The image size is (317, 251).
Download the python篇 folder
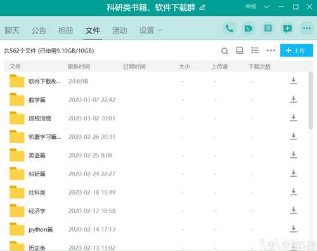tap(294, 229)
